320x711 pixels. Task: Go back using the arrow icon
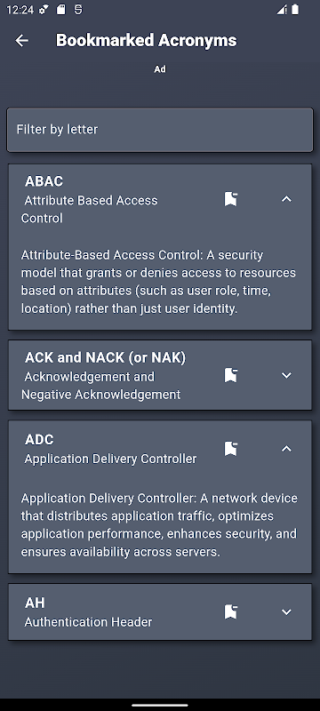pos(21,40)
